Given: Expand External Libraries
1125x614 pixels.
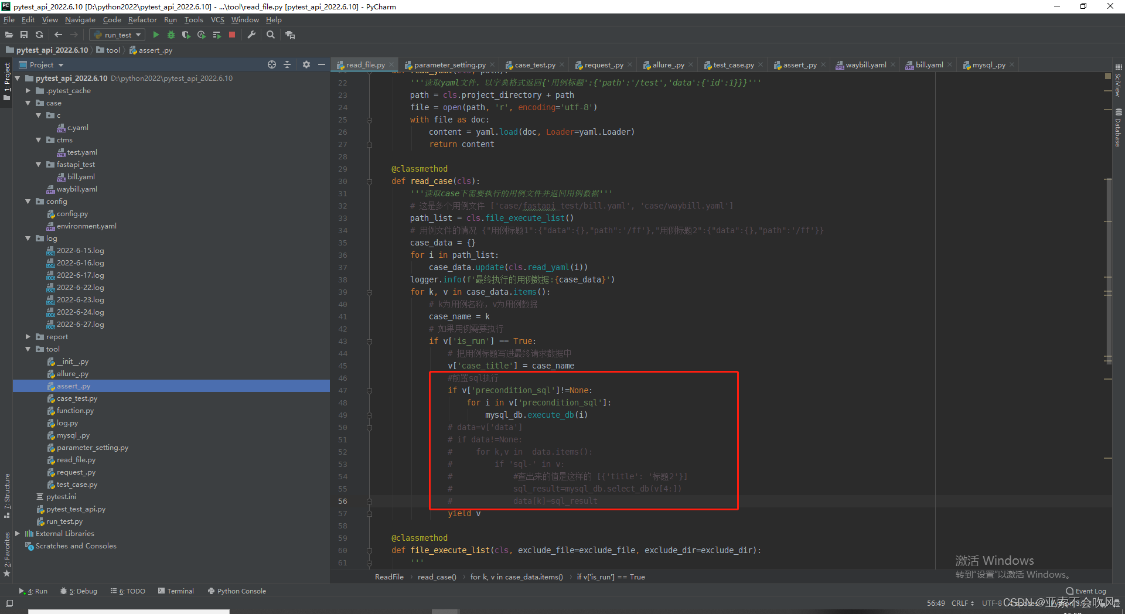Looking at the screenshot, I should click(x=18, y=534).
